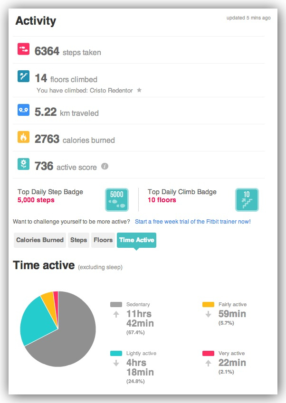Screen dimensions: 286x403
Task: Click the pink steps taken icon
Action: pyautogui.click(x=24, y=49)
